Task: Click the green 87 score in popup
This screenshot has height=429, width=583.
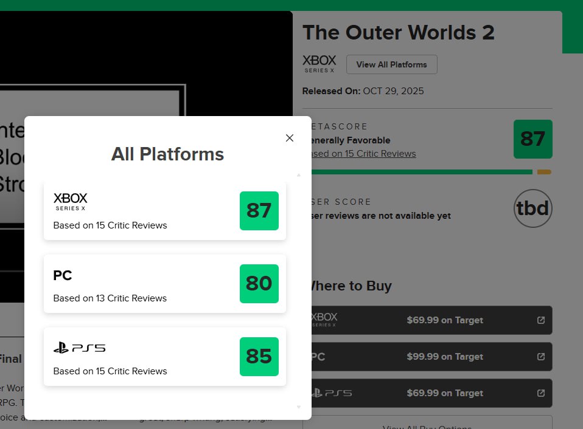Action: click(x=259, y=211)
